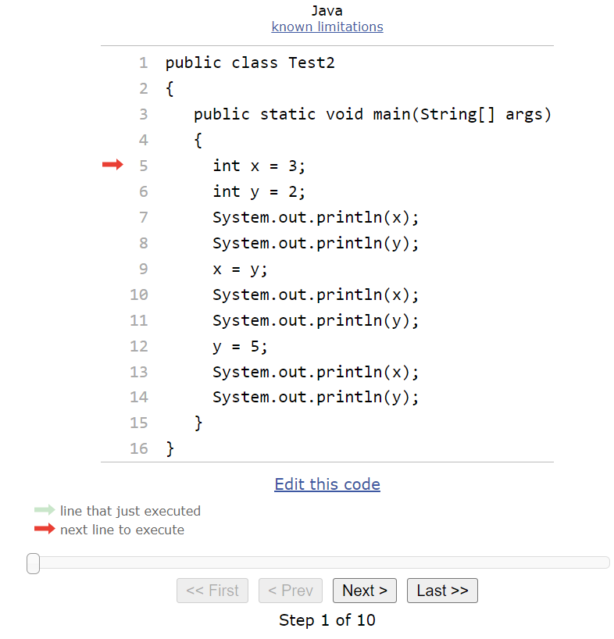Click line number 12 in the gutter
This screenshot has height=639, width=614.
click(139, 346)
